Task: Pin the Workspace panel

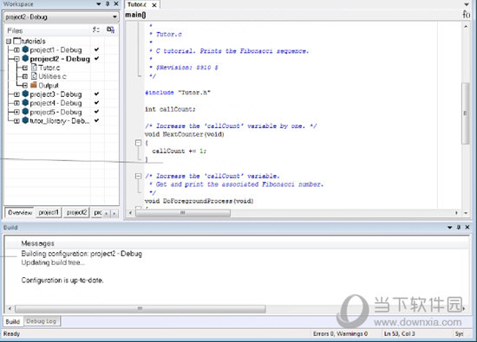Action: click(x=107, y=4)
